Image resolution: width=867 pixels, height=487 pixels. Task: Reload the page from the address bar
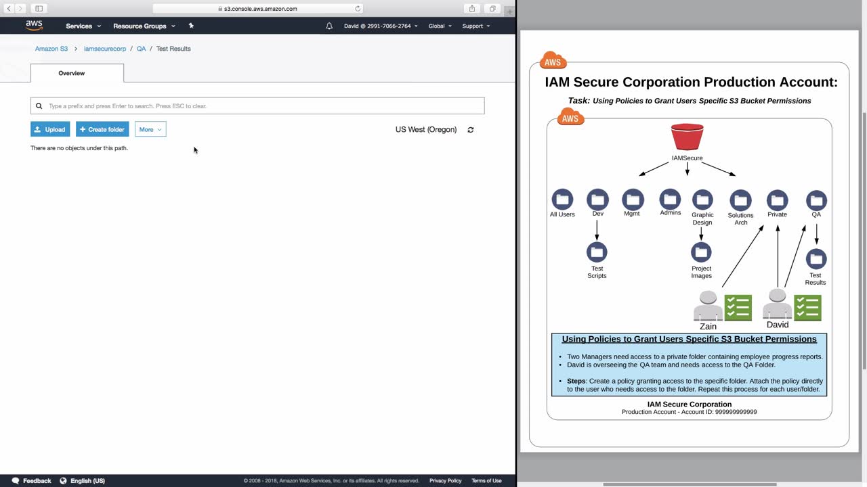pyautogui.click(x=358, y=9)
